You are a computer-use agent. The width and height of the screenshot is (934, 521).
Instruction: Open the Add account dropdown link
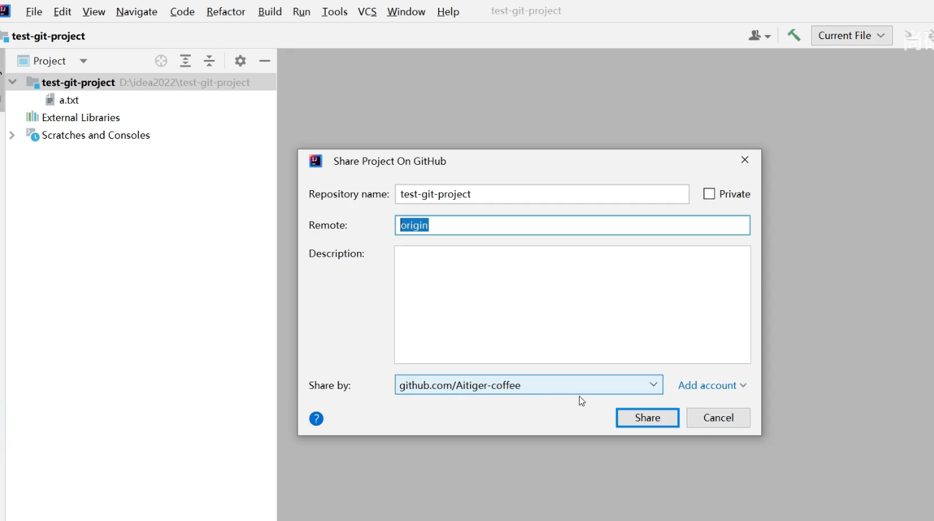click(x=712, y=385)
